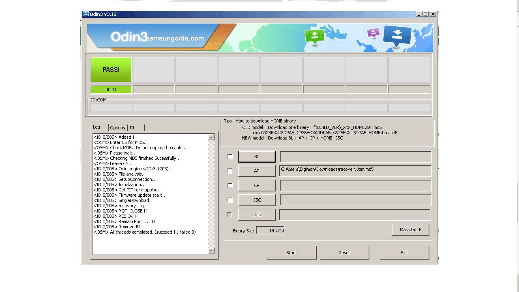Click the purple download bubble icon in banner
Image resolution: width=519 pixels, height=292 pixels.
click(373, 33)
